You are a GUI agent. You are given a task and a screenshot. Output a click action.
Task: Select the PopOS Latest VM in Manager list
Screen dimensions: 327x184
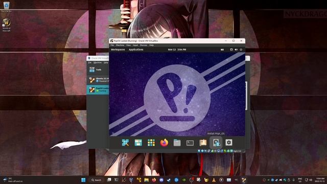tap(98, 90)
